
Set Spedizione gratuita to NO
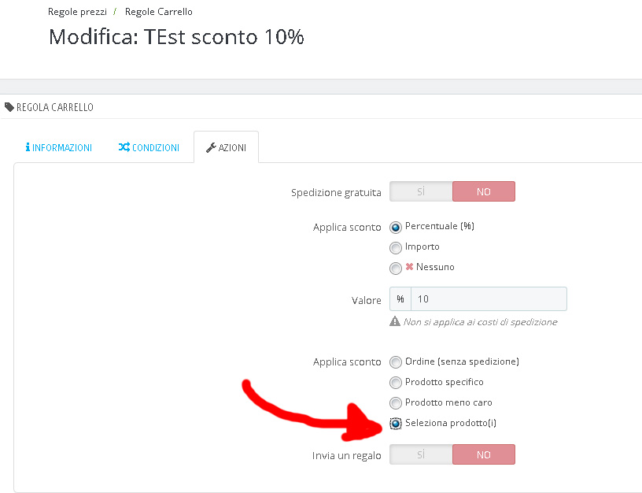[484, 191]
